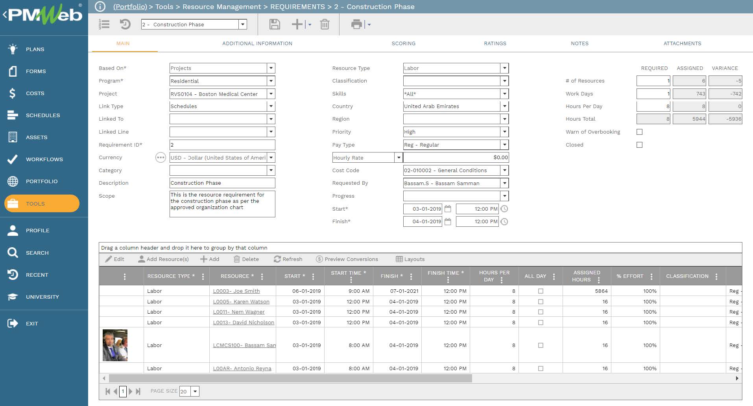This screenshot has height=406, width=753.
Task: Open the Start time clock picker
Action: pyautogui.click(x=504, y=209)
